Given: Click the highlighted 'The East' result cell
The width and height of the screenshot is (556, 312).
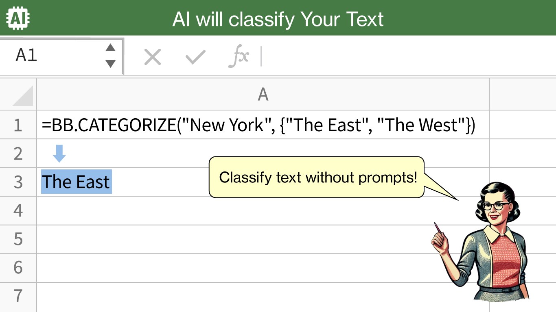Looking at the screenshot, I should [77, 182].
